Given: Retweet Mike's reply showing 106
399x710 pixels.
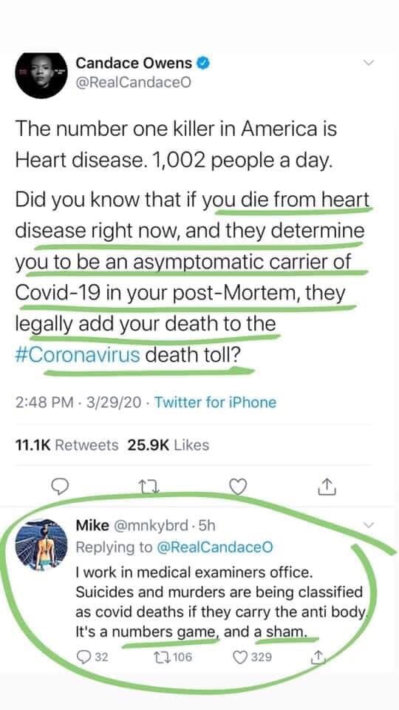Looking at the screenshot, I should coord(177,657).
